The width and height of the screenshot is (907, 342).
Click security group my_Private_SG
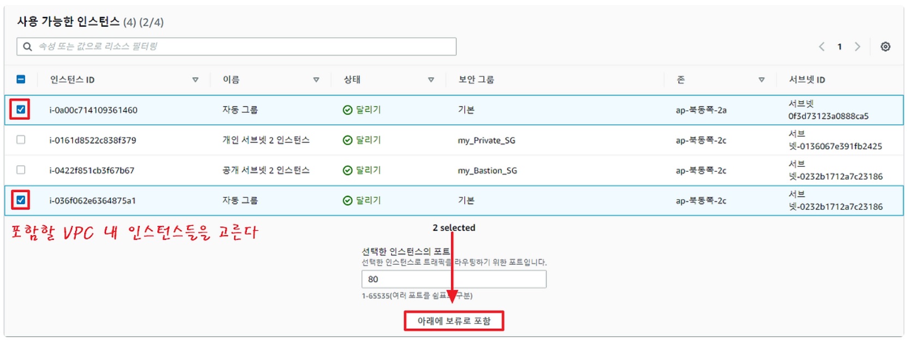tap(487, 140)
